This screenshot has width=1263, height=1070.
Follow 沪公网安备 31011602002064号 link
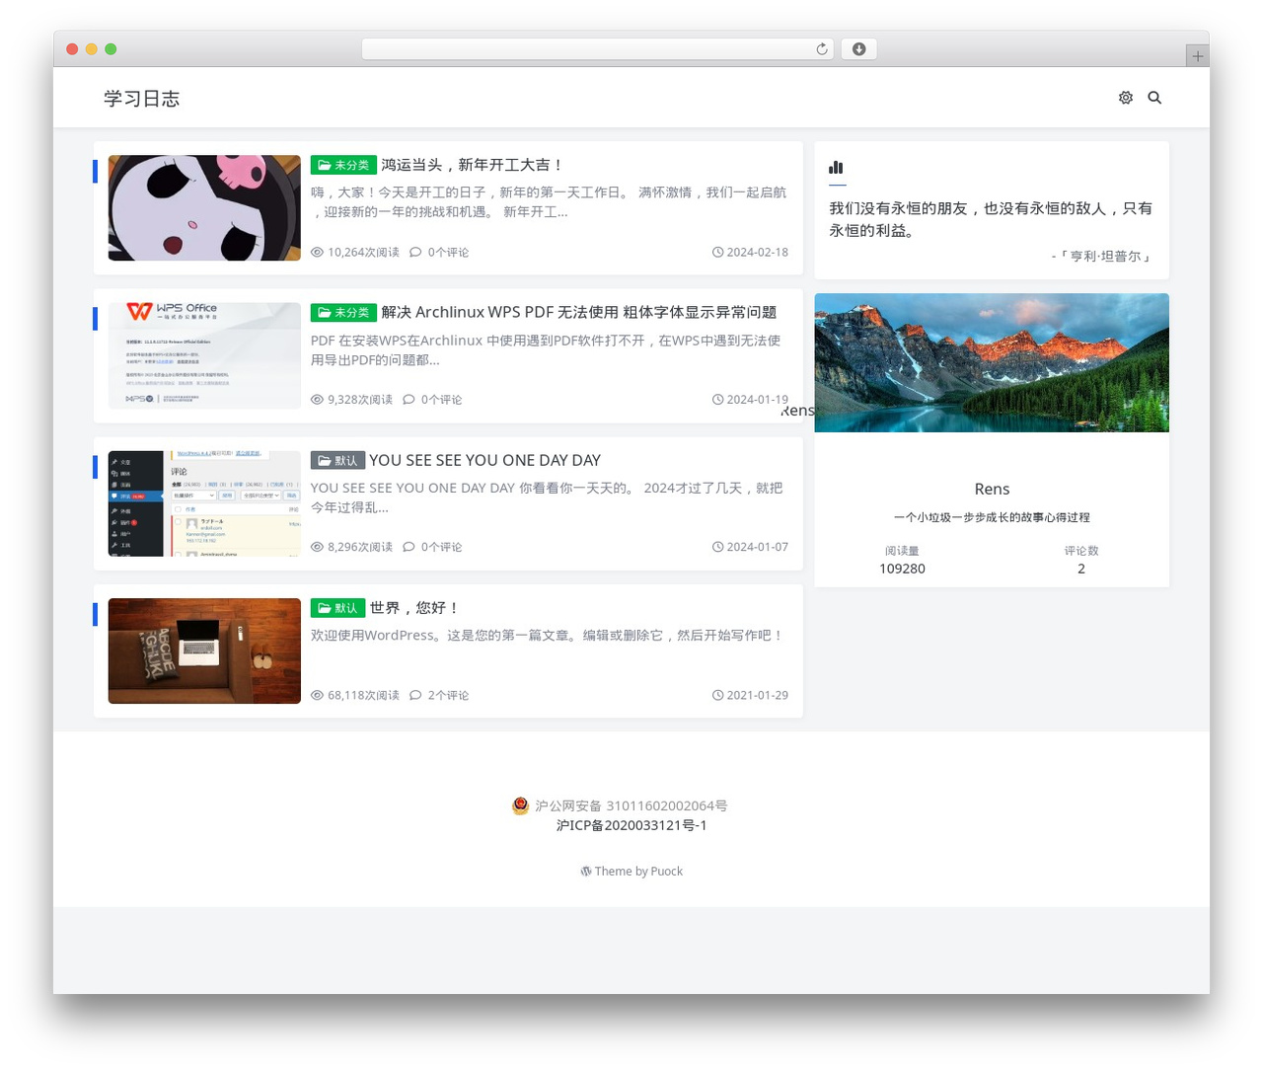(x=631, y=805)
